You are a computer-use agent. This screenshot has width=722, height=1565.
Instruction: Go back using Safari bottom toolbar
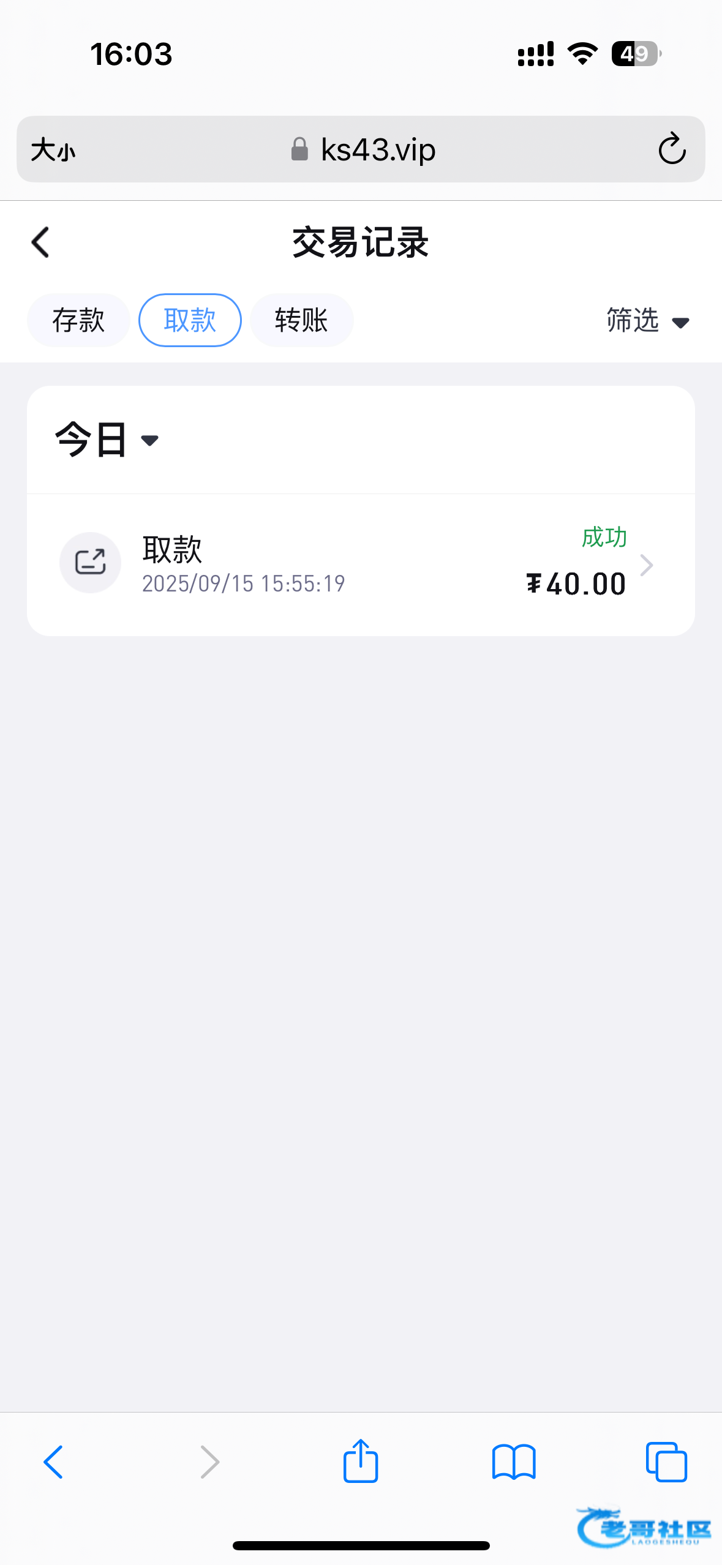[x=53, y=1462]
